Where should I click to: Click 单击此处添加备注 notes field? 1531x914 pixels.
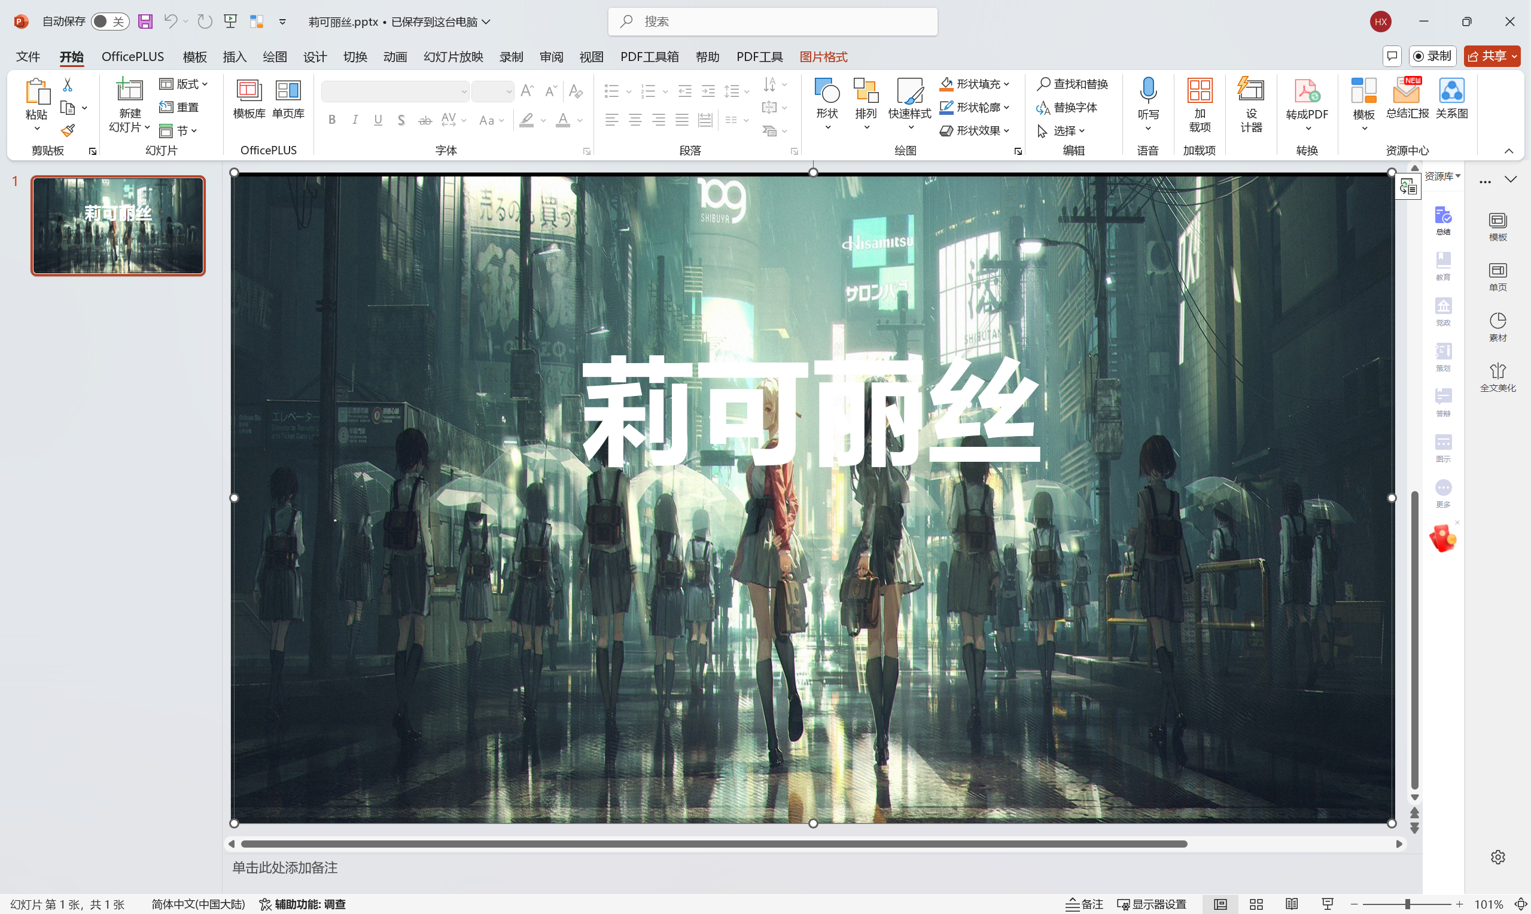pyautogui.click(x=285, y=867)
